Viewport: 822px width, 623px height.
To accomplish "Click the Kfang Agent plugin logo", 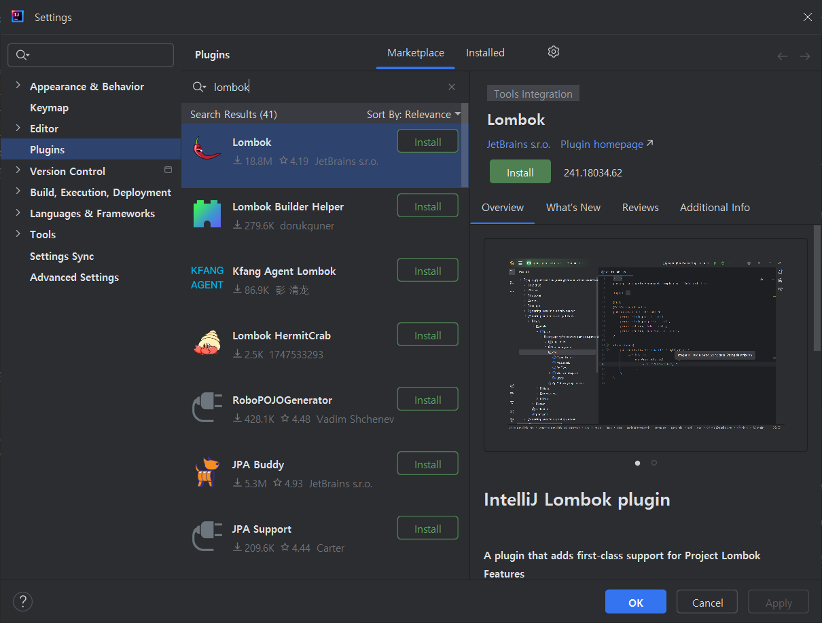I will point(207,278).
